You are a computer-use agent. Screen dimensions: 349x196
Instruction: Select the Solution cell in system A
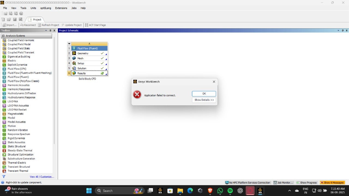pyautogui.click(x=89, y=68)
